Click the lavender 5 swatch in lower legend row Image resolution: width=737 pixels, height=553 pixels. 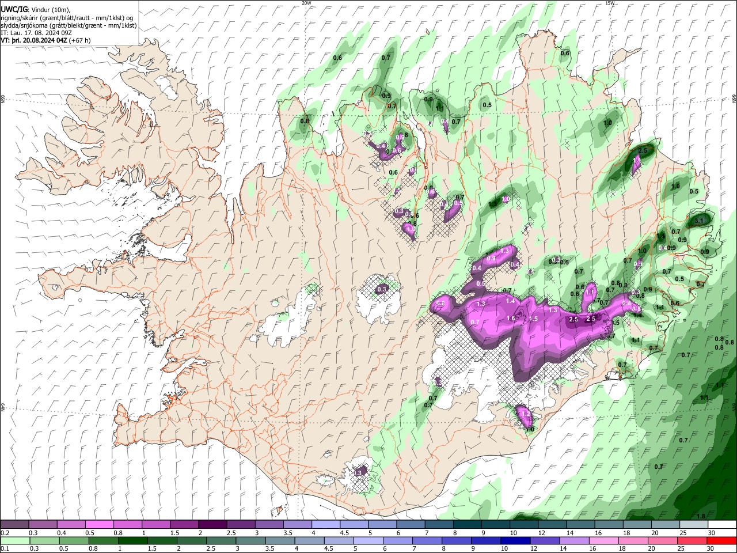pos(368,541)
